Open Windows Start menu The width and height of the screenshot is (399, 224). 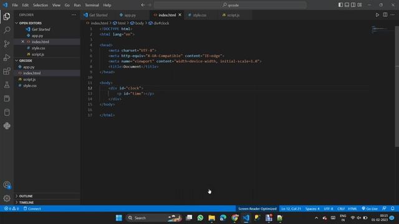point(119,218)
